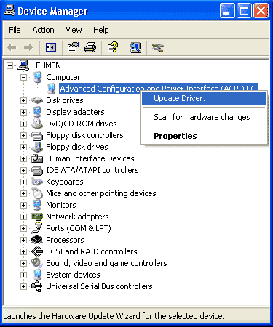
Task: Click the LEHMEN computer icon
Action: click(x=23, y=65)
